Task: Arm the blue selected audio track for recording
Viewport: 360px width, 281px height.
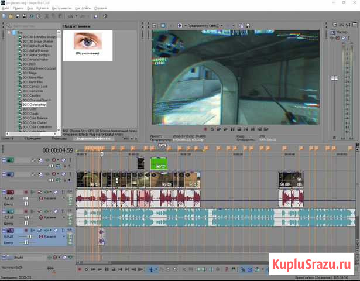Action: (x=26, y=230)
